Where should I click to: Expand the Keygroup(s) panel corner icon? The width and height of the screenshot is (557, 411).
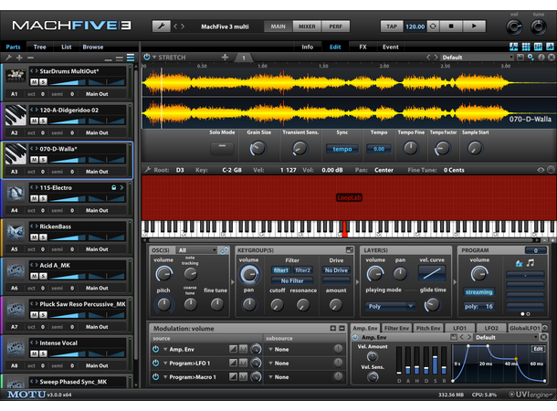[350, 250]
